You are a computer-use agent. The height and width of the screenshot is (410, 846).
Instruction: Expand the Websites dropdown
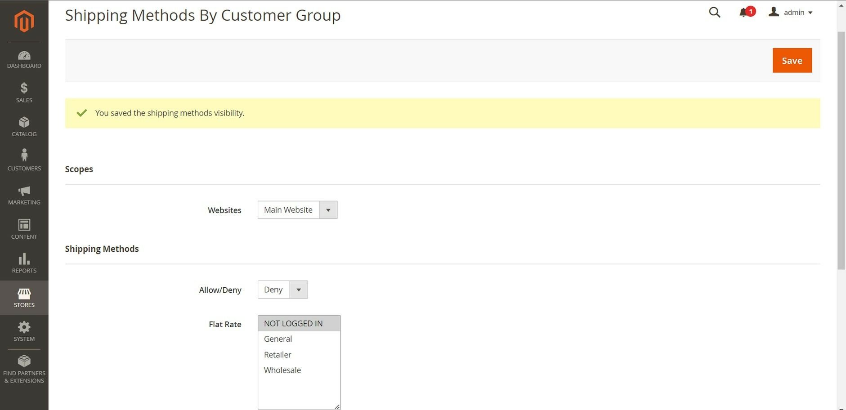[x=297, y=210]
